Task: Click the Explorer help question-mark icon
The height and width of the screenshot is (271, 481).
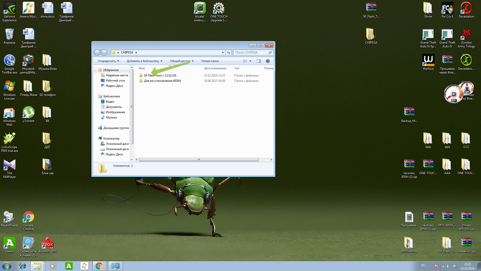Action: (x=268, y=61)
